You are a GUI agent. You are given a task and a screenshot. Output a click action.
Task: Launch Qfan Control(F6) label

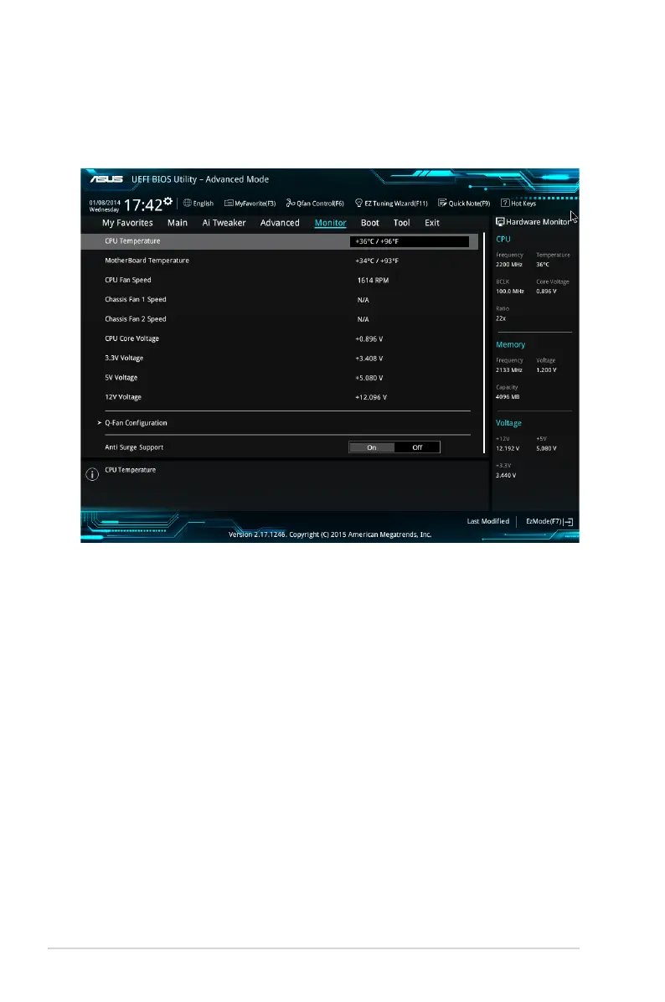pos(320,204)
